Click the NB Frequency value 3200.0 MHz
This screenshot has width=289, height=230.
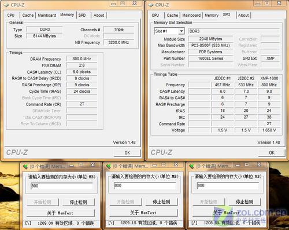[x=118, y=42]
